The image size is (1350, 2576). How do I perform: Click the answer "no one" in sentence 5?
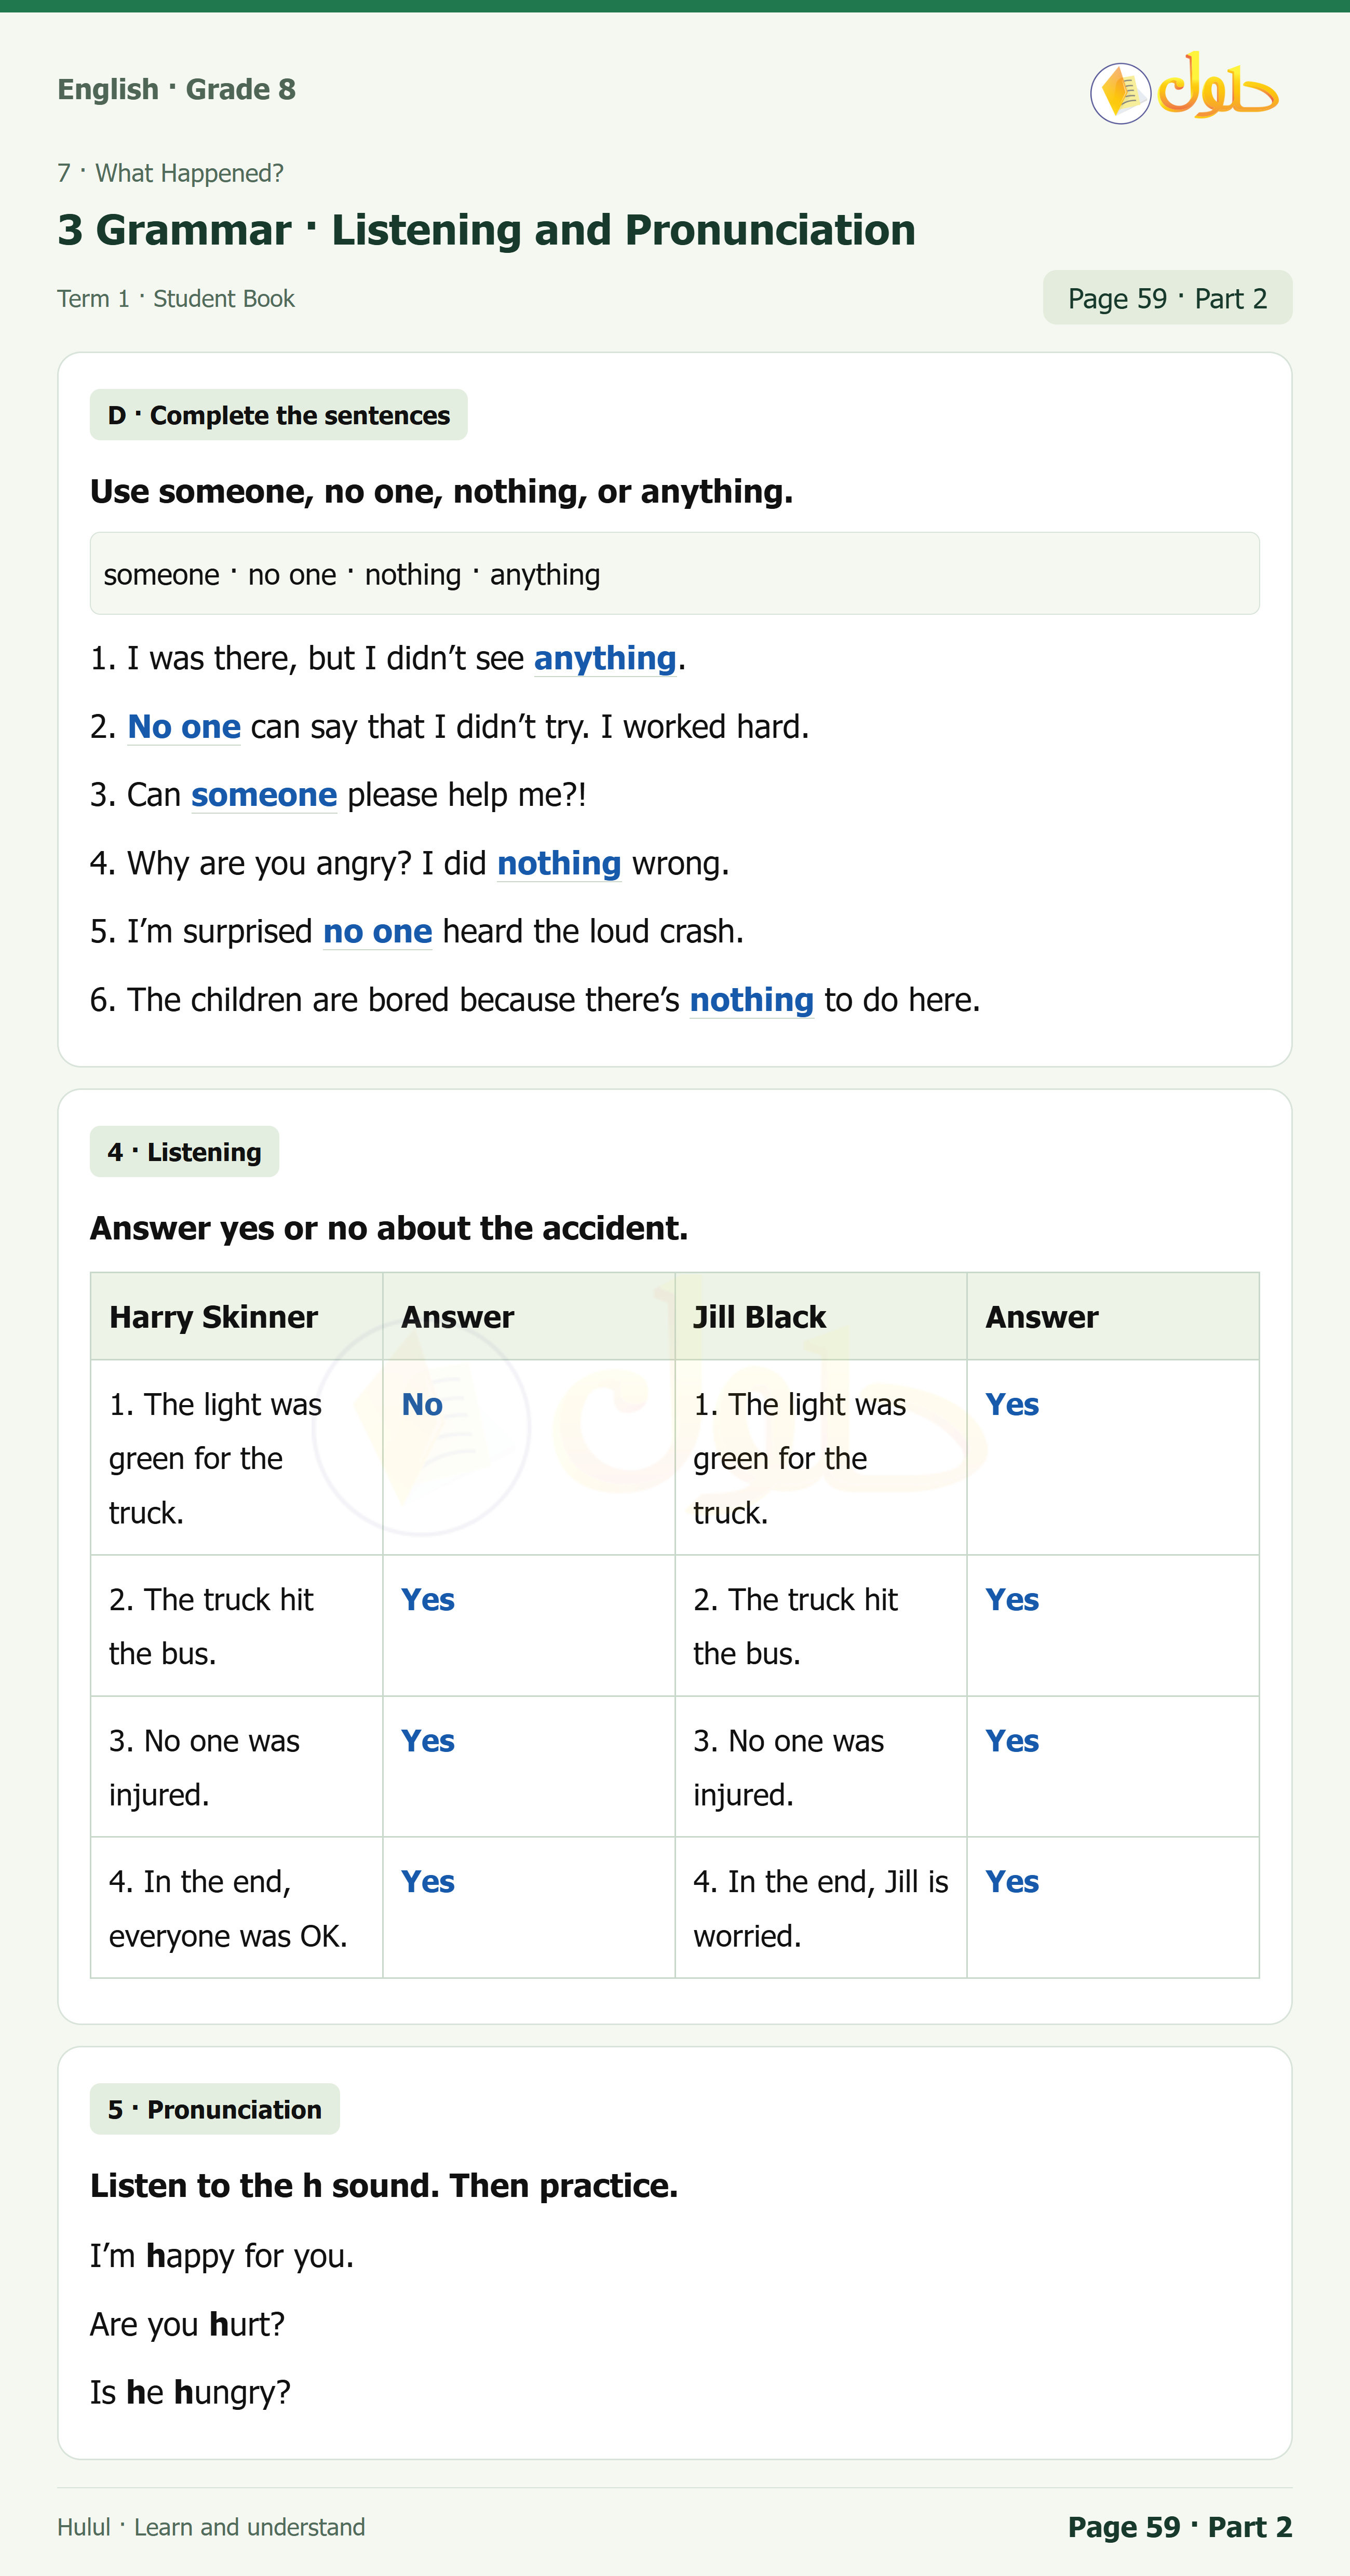click(377, 932)
